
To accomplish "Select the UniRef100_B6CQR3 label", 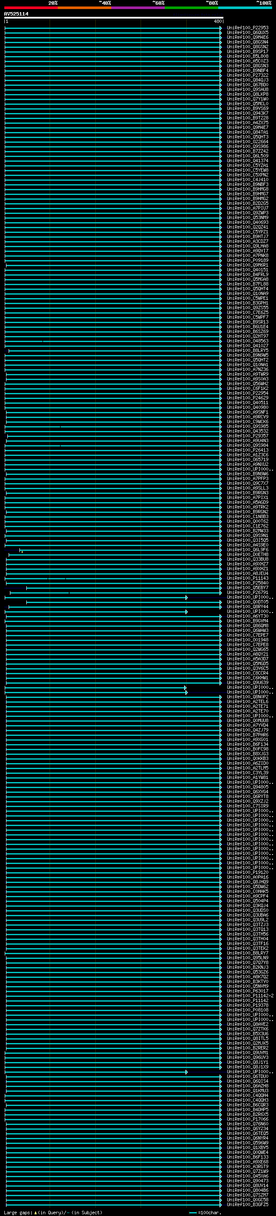I will click(247, 1105).
